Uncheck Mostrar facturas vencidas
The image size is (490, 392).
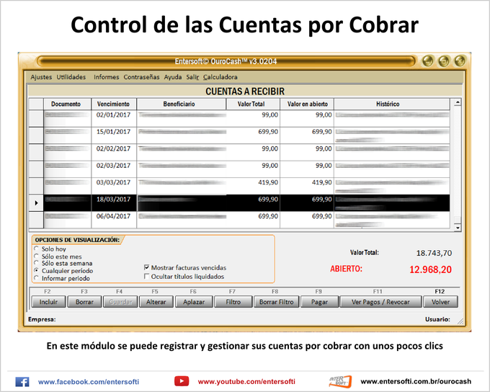(146, 267)
